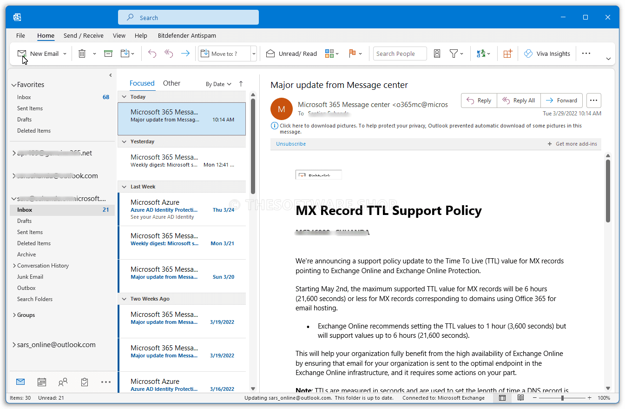Reverse sort order arrow in message list
This screenshot has height=409, width=625.
tap(241, 84)
